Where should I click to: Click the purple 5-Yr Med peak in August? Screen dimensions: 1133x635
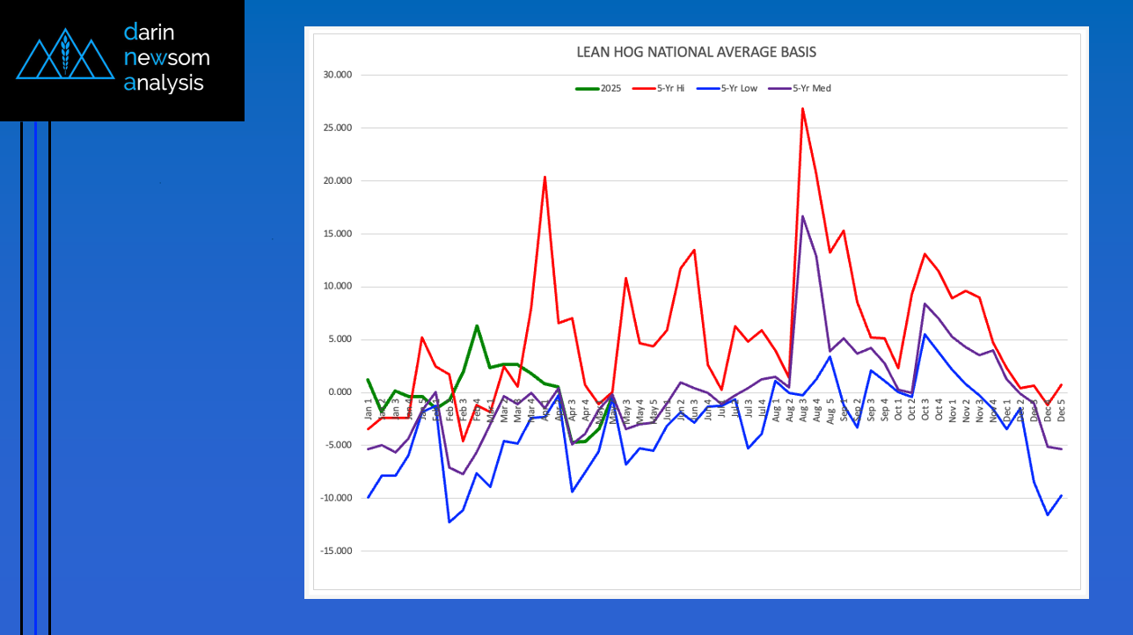pos(802,215)
